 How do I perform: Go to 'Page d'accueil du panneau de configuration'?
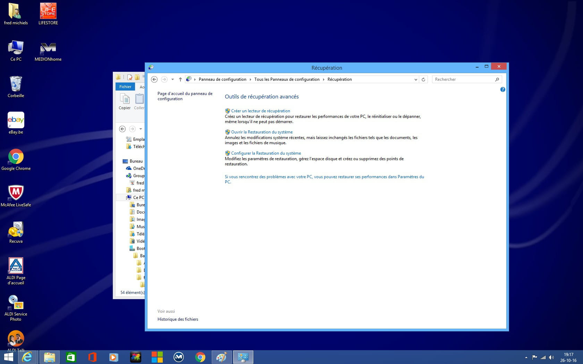185,96
